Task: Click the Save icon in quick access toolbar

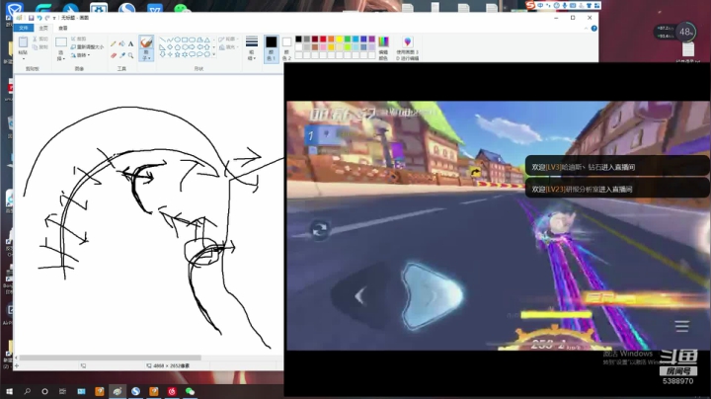Action: coord(31,18)
